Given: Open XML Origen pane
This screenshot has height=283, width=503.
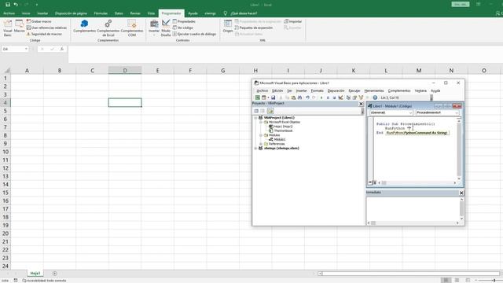Looking at the screenshot, I should point(228,26).
